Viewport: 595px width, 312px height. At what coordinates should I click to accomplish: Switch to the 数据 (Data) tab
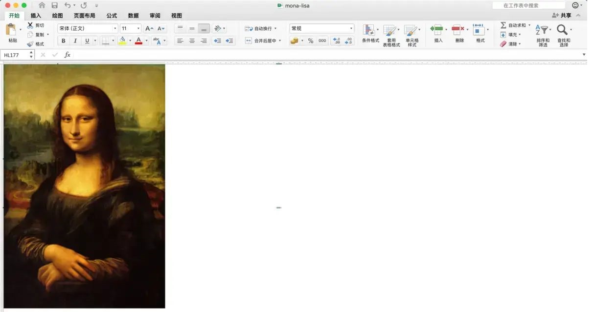(x=133, y=16)
